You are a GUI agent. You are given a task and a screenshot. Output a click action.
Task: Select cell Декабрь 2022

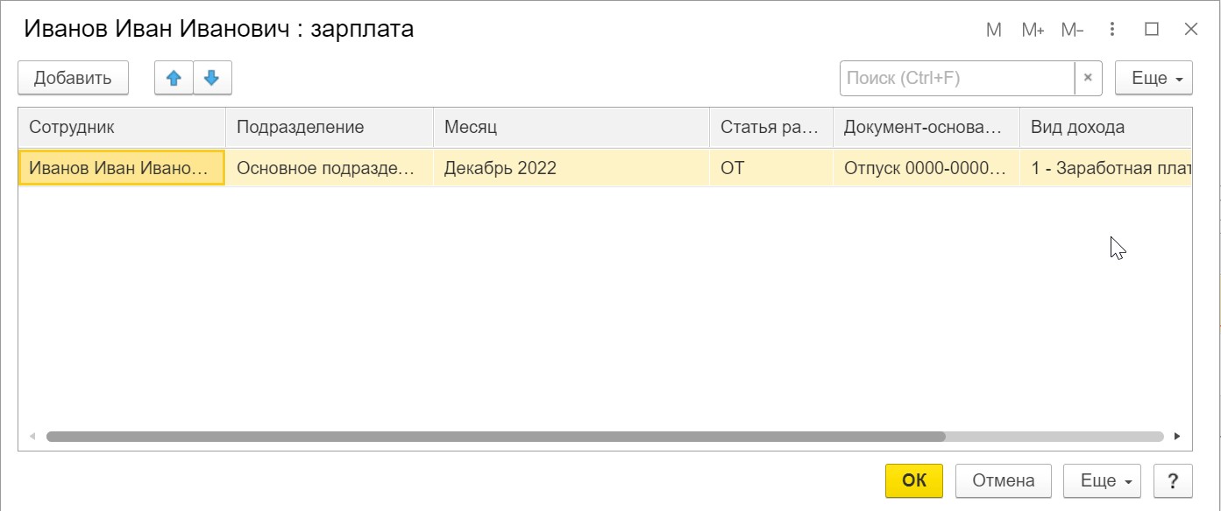click(571, 168)
